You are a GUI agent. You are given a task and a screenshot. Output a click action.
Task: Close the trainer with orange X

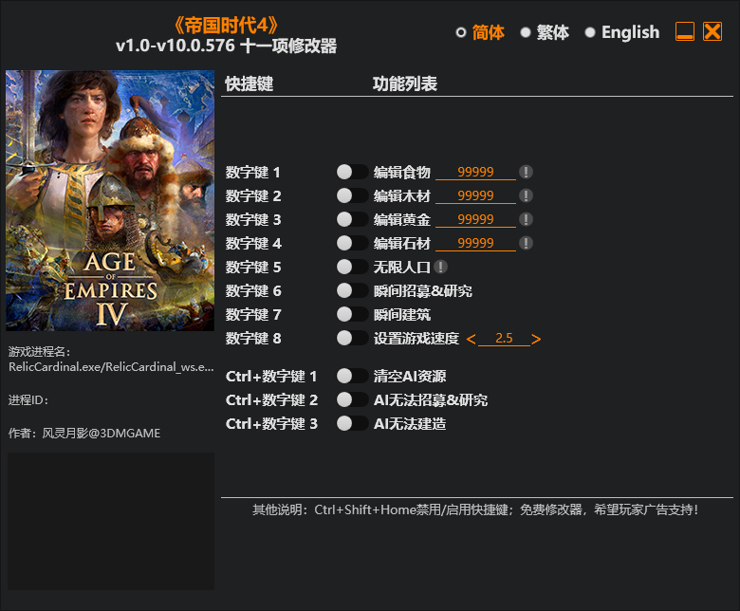pos(712,31)
